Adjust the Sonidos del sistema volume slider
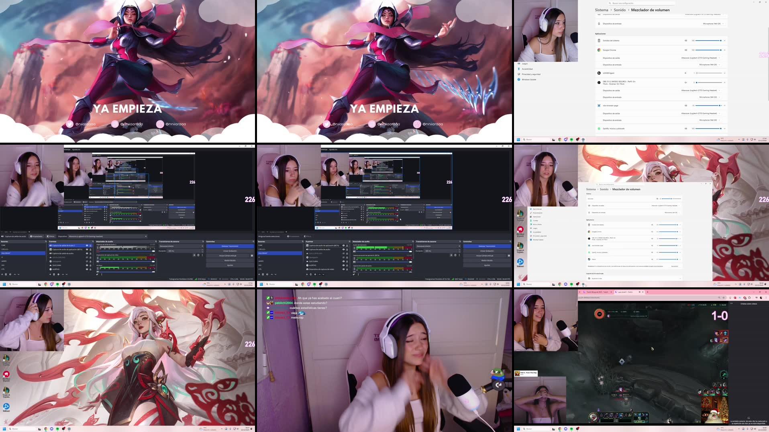The width and height of the screenshot is (769, 432). (708, 41)
